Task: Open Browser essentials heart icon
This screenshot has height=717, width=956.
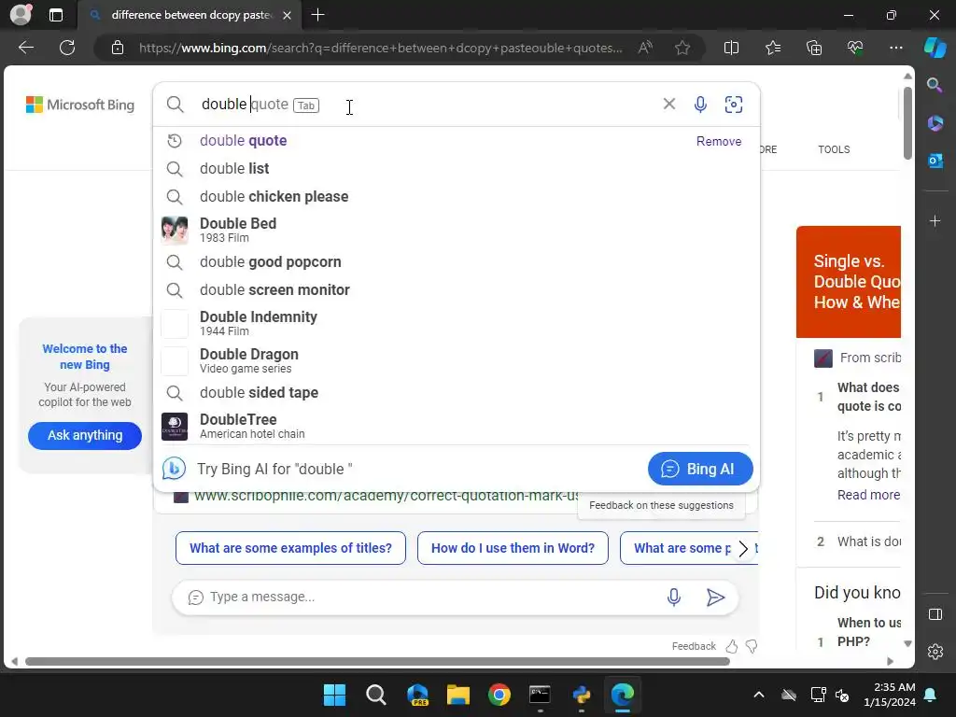Action: tap(855, 48)
